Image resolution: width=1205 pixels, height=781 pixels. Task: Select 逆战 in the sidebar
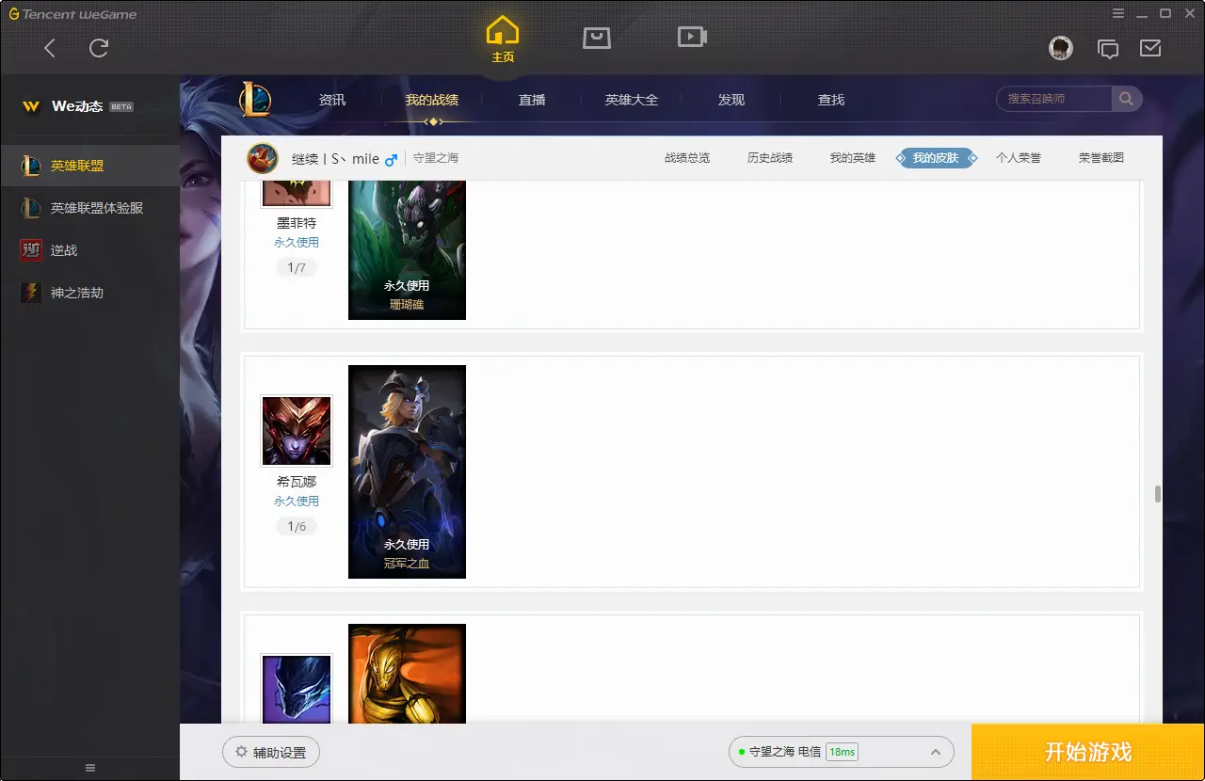pos(89,250)
